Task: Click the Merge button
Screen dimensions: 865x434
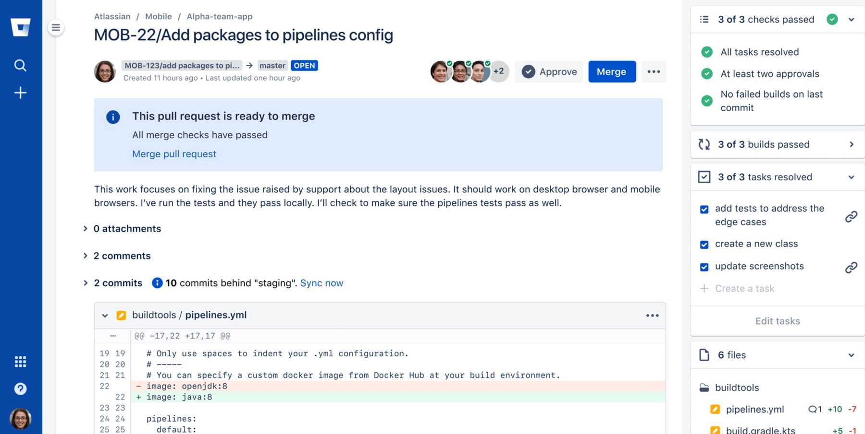Action: pyautogui.click(x=612, y=71)
